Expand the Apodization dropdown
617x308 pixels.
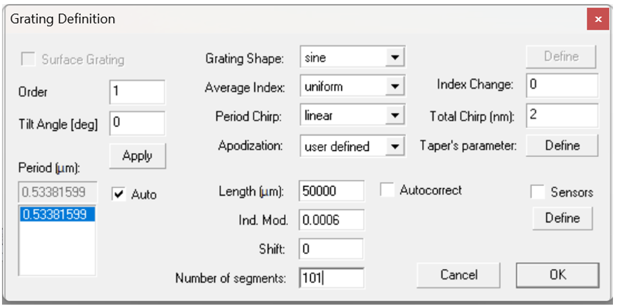(394, 146)
